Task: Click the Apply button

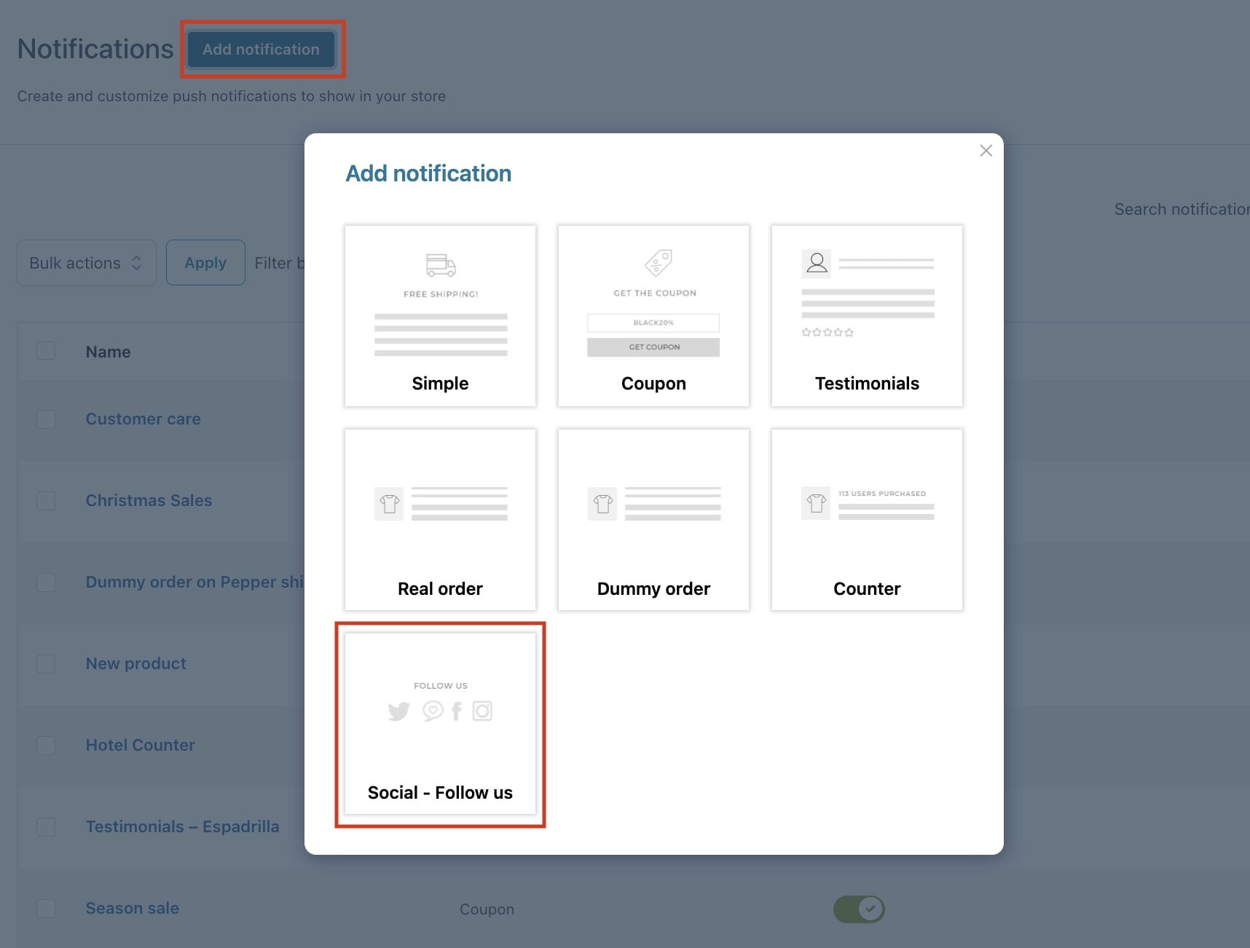Action: (205, 263)
